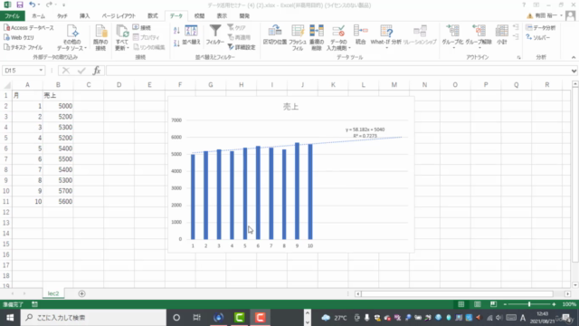The image size is (579, 326).
Task: Click the chart bar for month 9
Action: 297,191
